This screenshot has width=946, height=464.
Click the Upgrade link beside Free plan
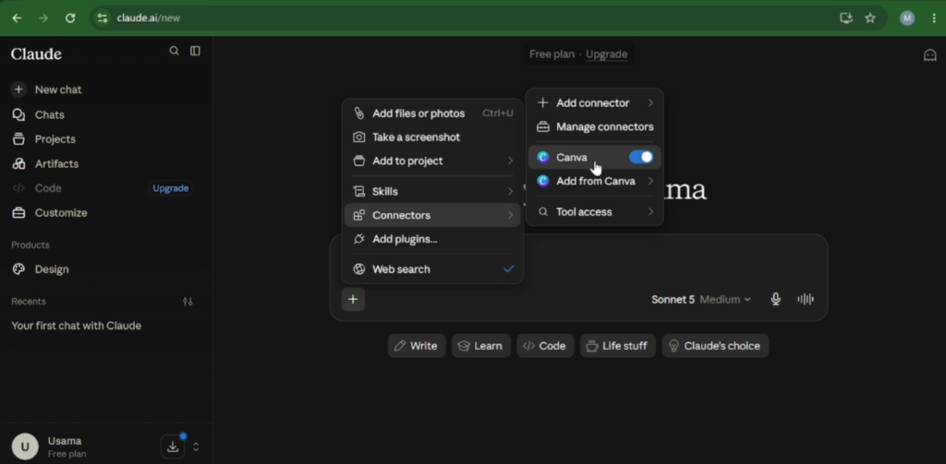pyautogui.click(x=606, y=54)
